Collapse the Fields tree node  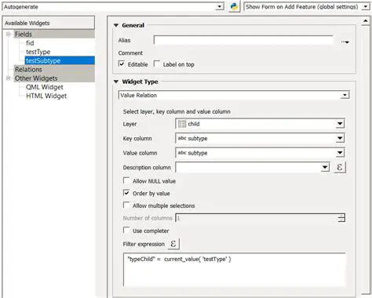click(x=8, y=35)
